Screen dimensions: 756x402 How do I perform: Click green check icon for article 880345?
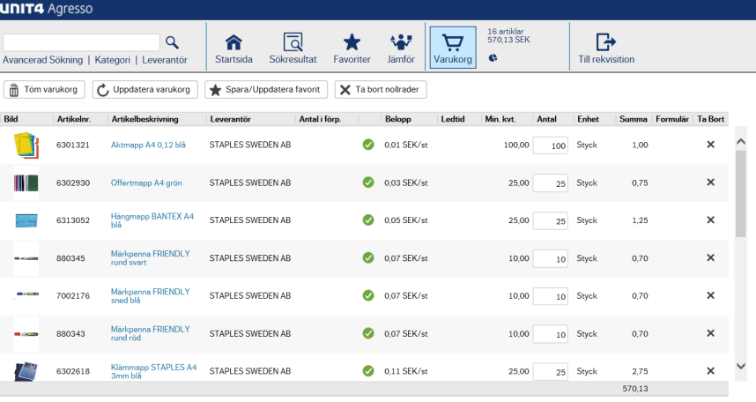coord(368,257)
